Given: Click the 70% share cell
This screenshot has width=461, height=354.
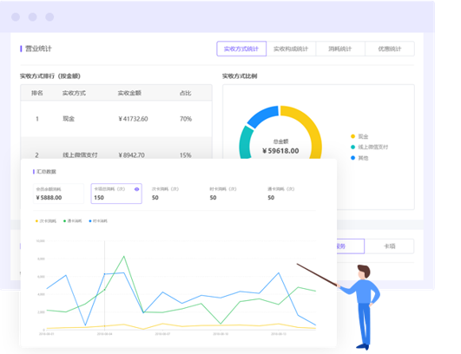Looking at the screenshot, I should [186, 119].
